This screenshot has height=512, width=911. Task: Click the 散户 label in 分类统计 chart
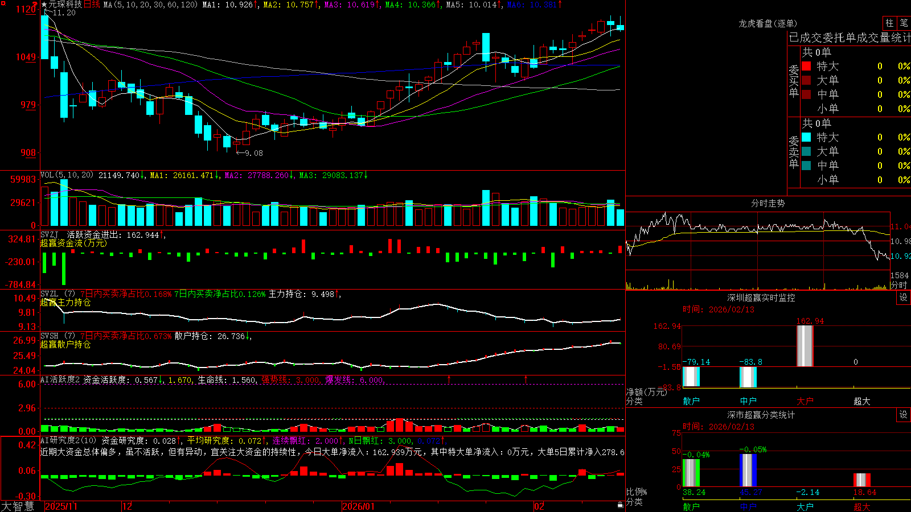pos(691,506)
